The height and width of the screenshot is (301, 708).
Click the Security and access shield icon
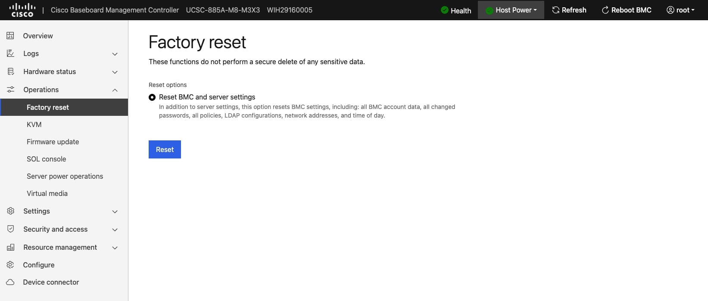pyautogui.click(x=10, y=229)
